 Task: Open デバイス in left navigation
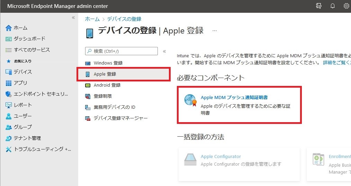[x=23, y=72]
